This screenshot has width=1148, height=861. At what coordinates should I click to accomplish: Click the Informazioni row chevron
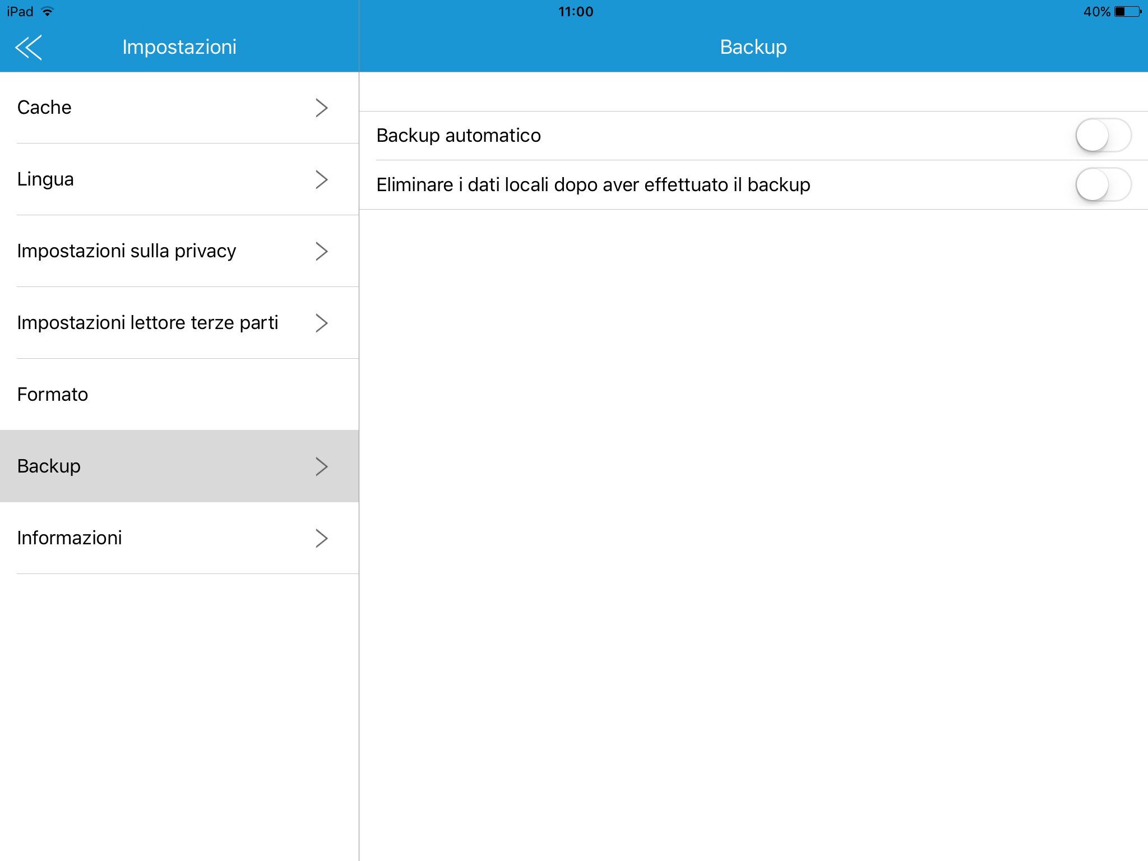click(321, 538)
